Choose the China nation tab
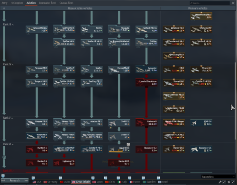 tap(110, 182)
